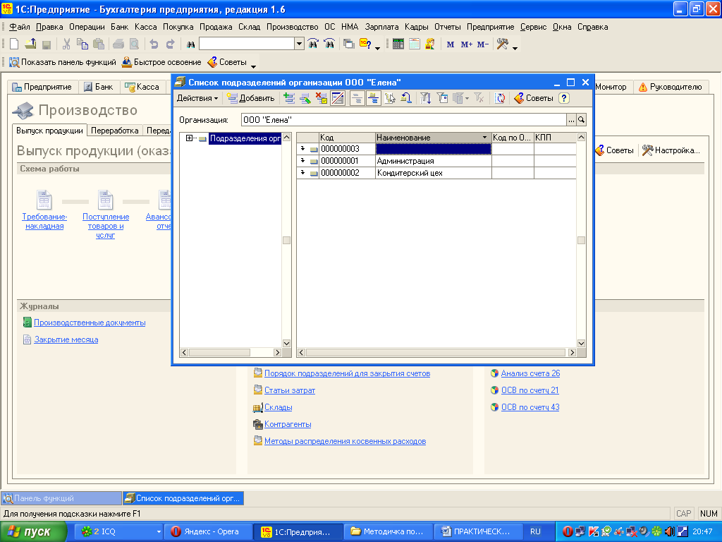Click the mark for deletion red X icon

coord(321,98)
